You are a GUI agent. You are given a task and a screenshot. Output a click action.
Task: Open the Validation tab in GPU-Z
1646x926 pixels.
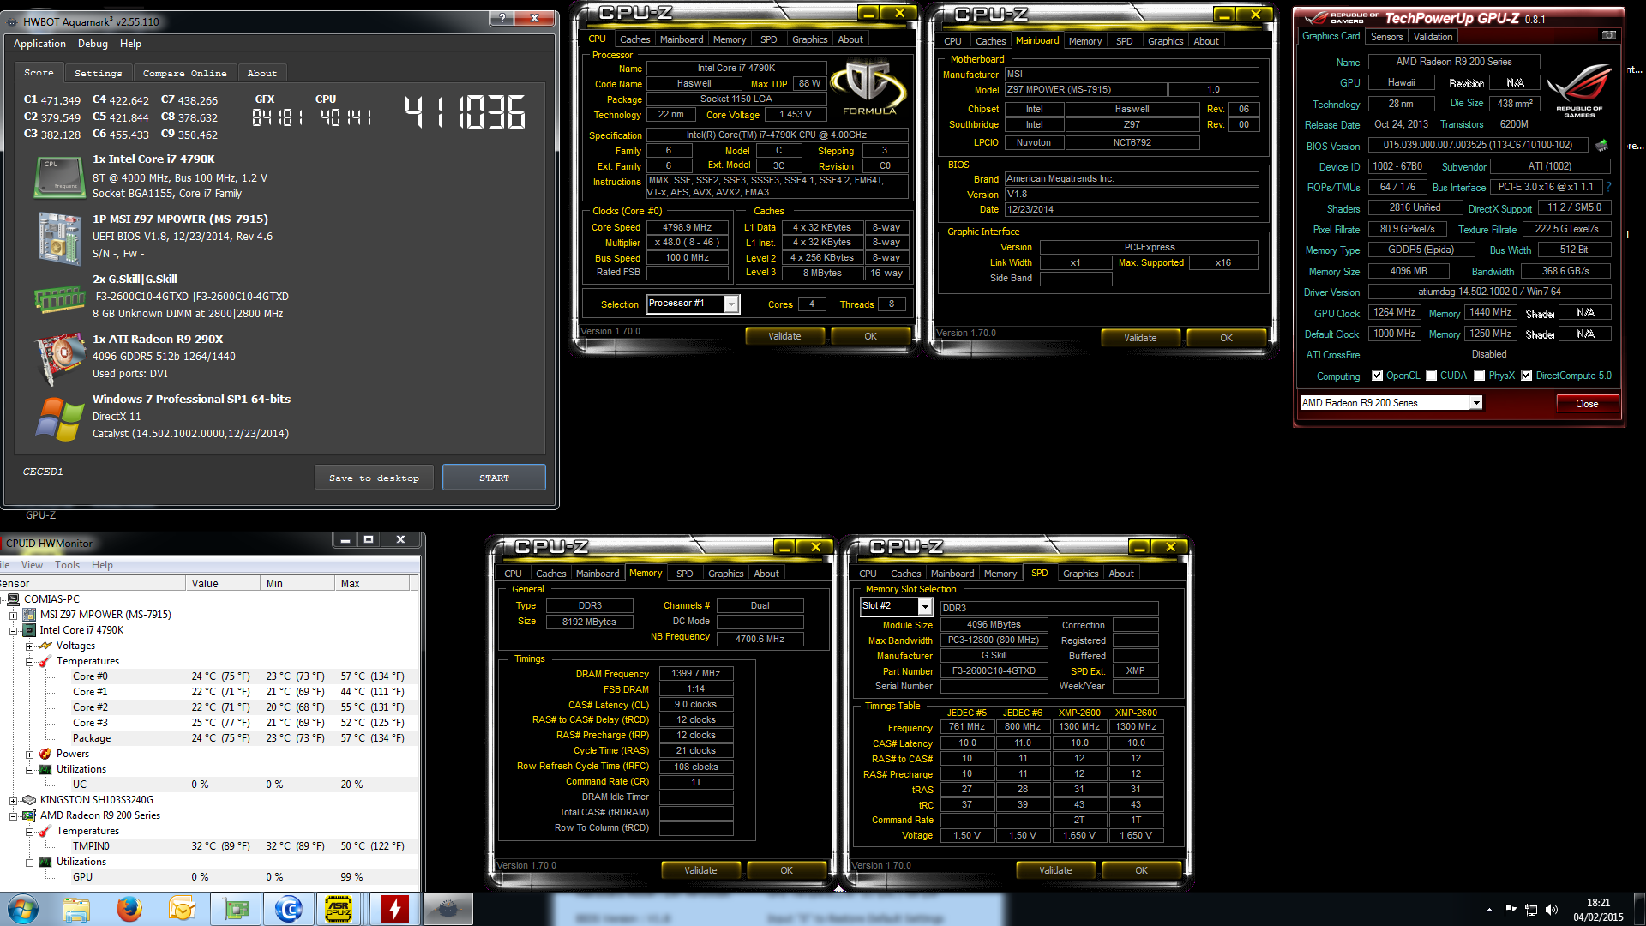point(1433,37)
